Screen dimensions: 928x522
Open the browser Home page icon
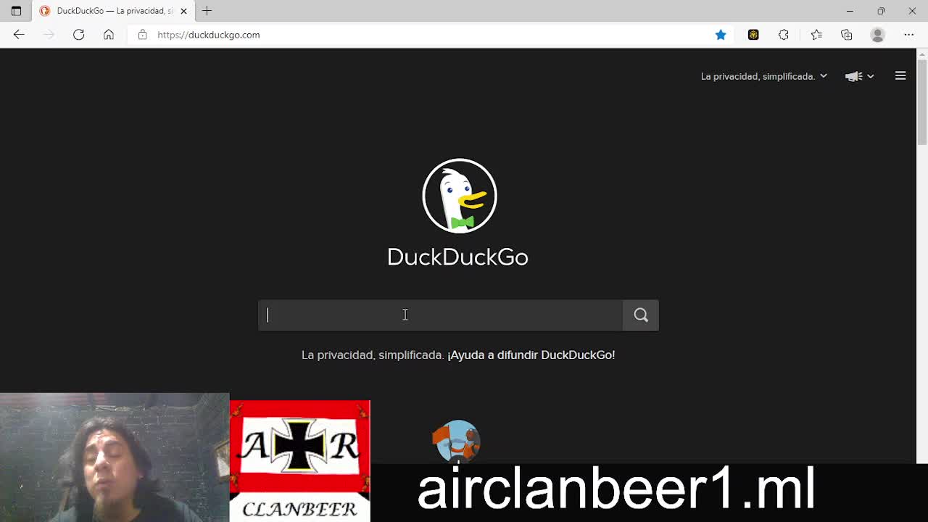pyautogui.click(x=109, y=35)
